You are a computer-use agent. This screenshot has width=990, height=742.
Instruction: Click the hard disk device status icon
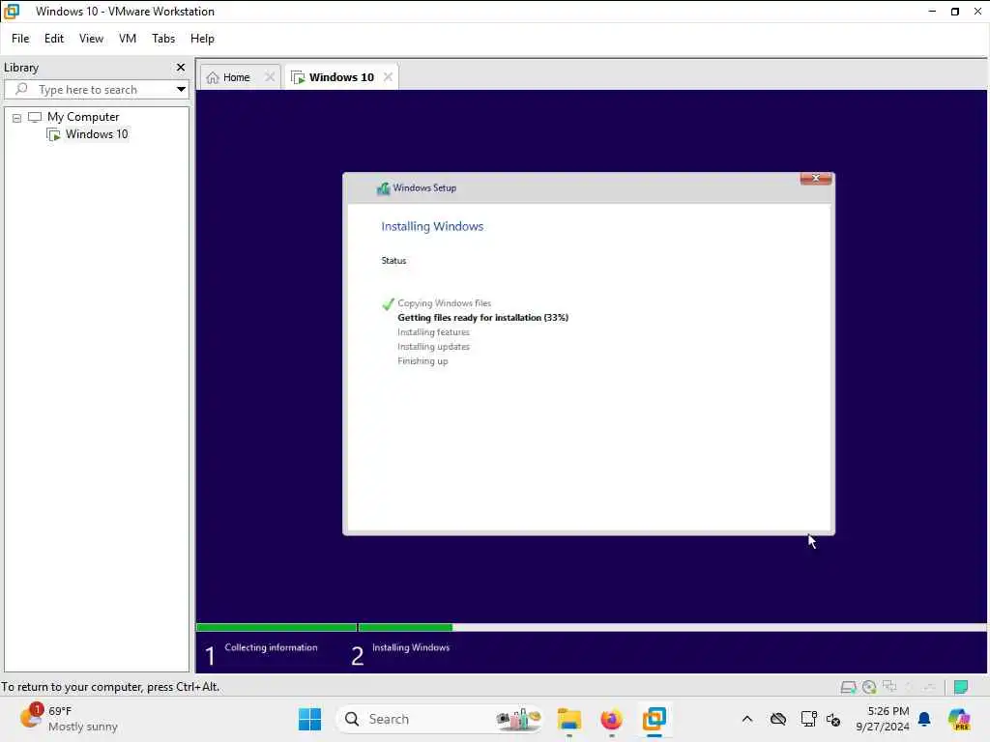tap(849, 687)
